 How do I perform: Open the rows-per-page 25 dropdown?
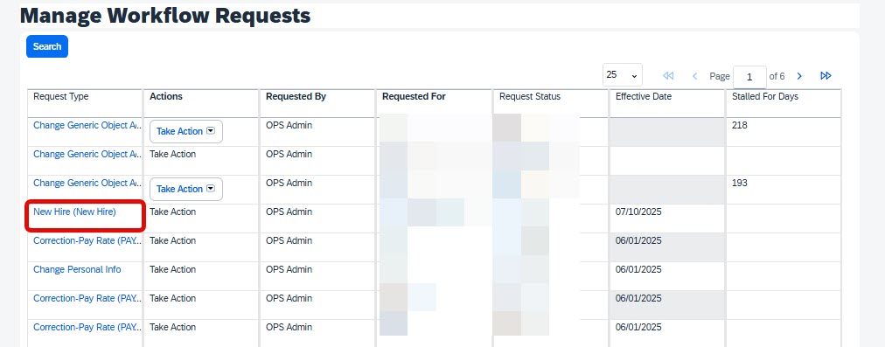point(622,75)
